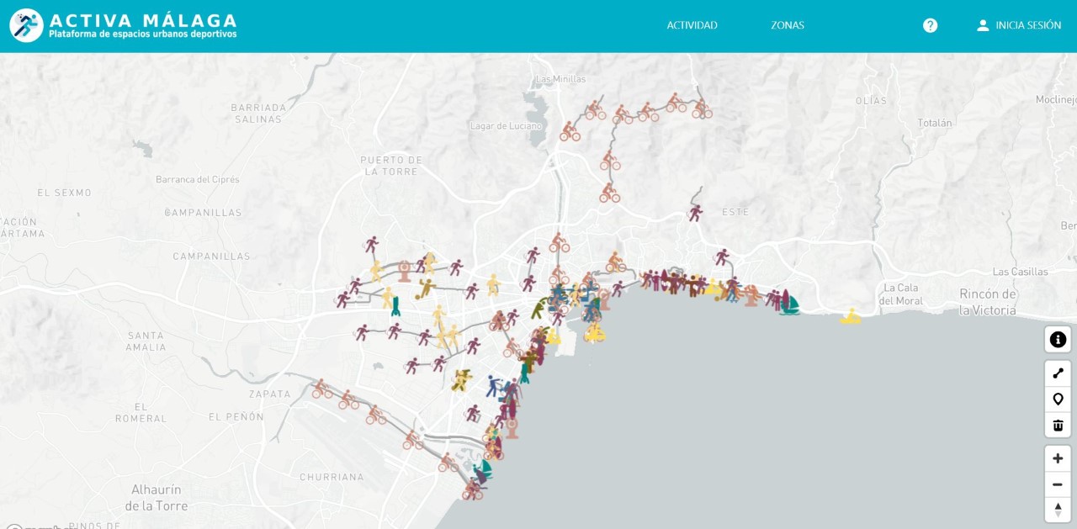This screenshot has height=529, width=1077.
Task: Click the user profile icon
Action: pyautogui.click(x=983, y=25)
